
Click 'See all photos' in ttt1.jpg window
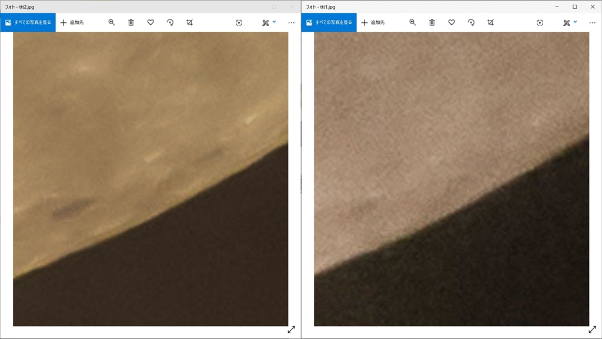coord(329,22)
